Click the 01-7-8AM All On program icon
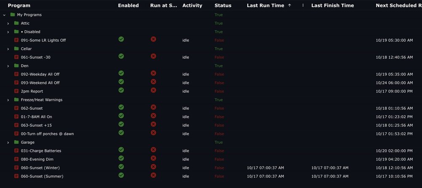 [16, 117]
